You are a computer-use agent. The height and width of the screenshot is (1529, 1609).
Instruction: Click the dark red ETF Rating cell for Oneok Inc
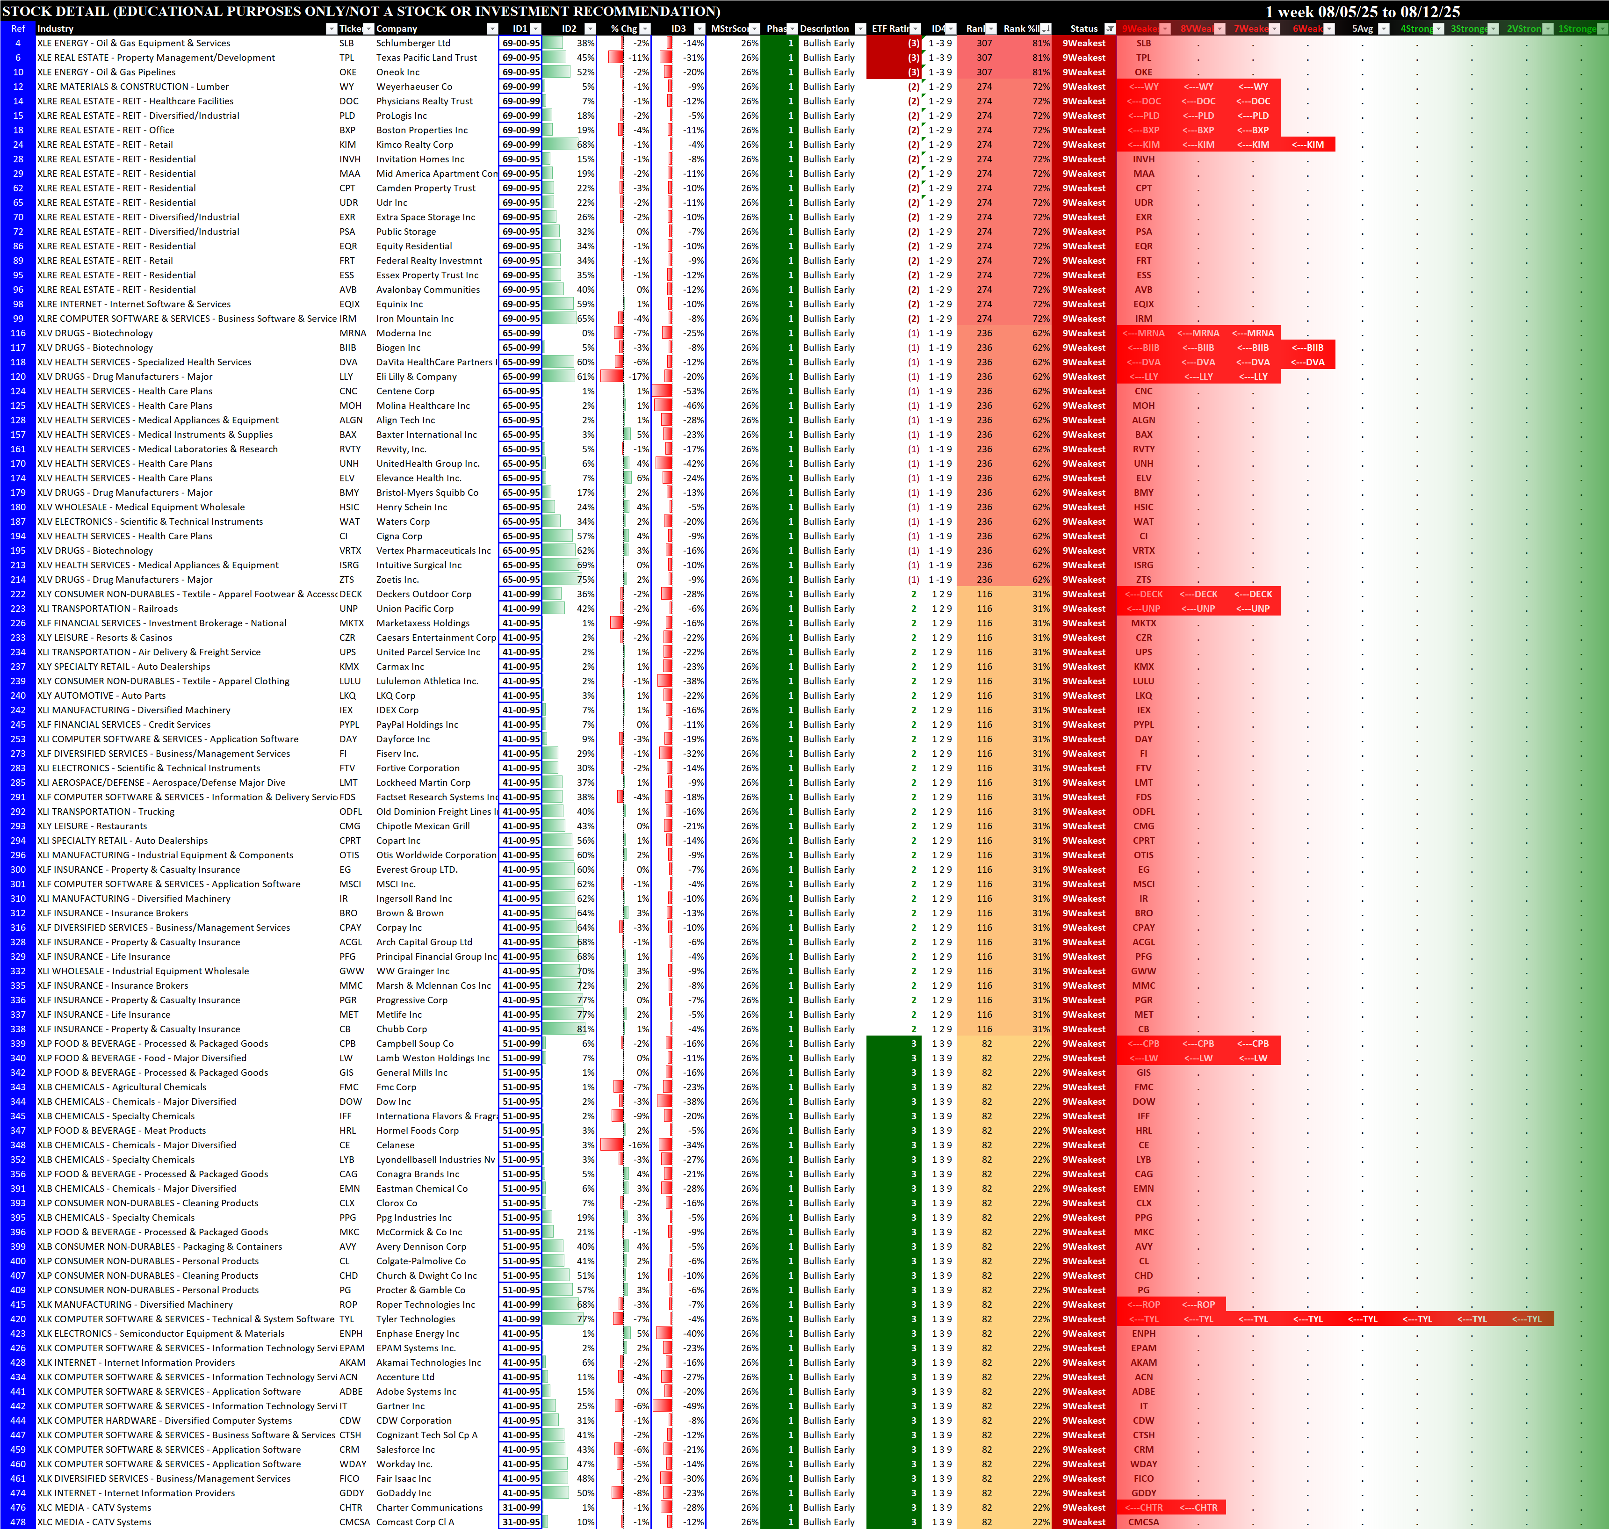(x=894, y=72)
